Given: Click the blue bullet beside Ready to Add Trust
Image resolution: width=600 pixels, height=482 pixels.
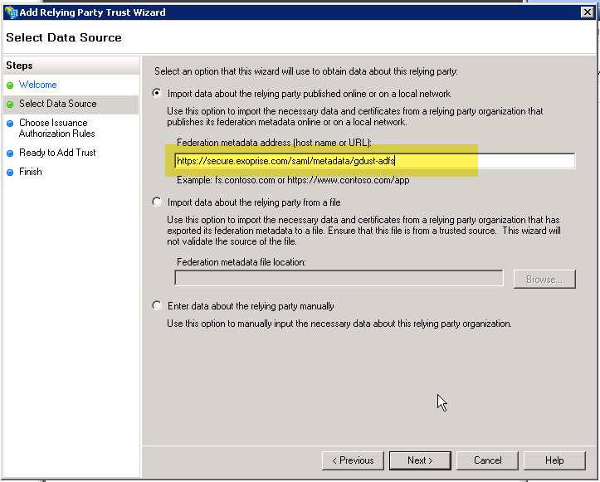Looking at the screenshot, I should 10,153.
